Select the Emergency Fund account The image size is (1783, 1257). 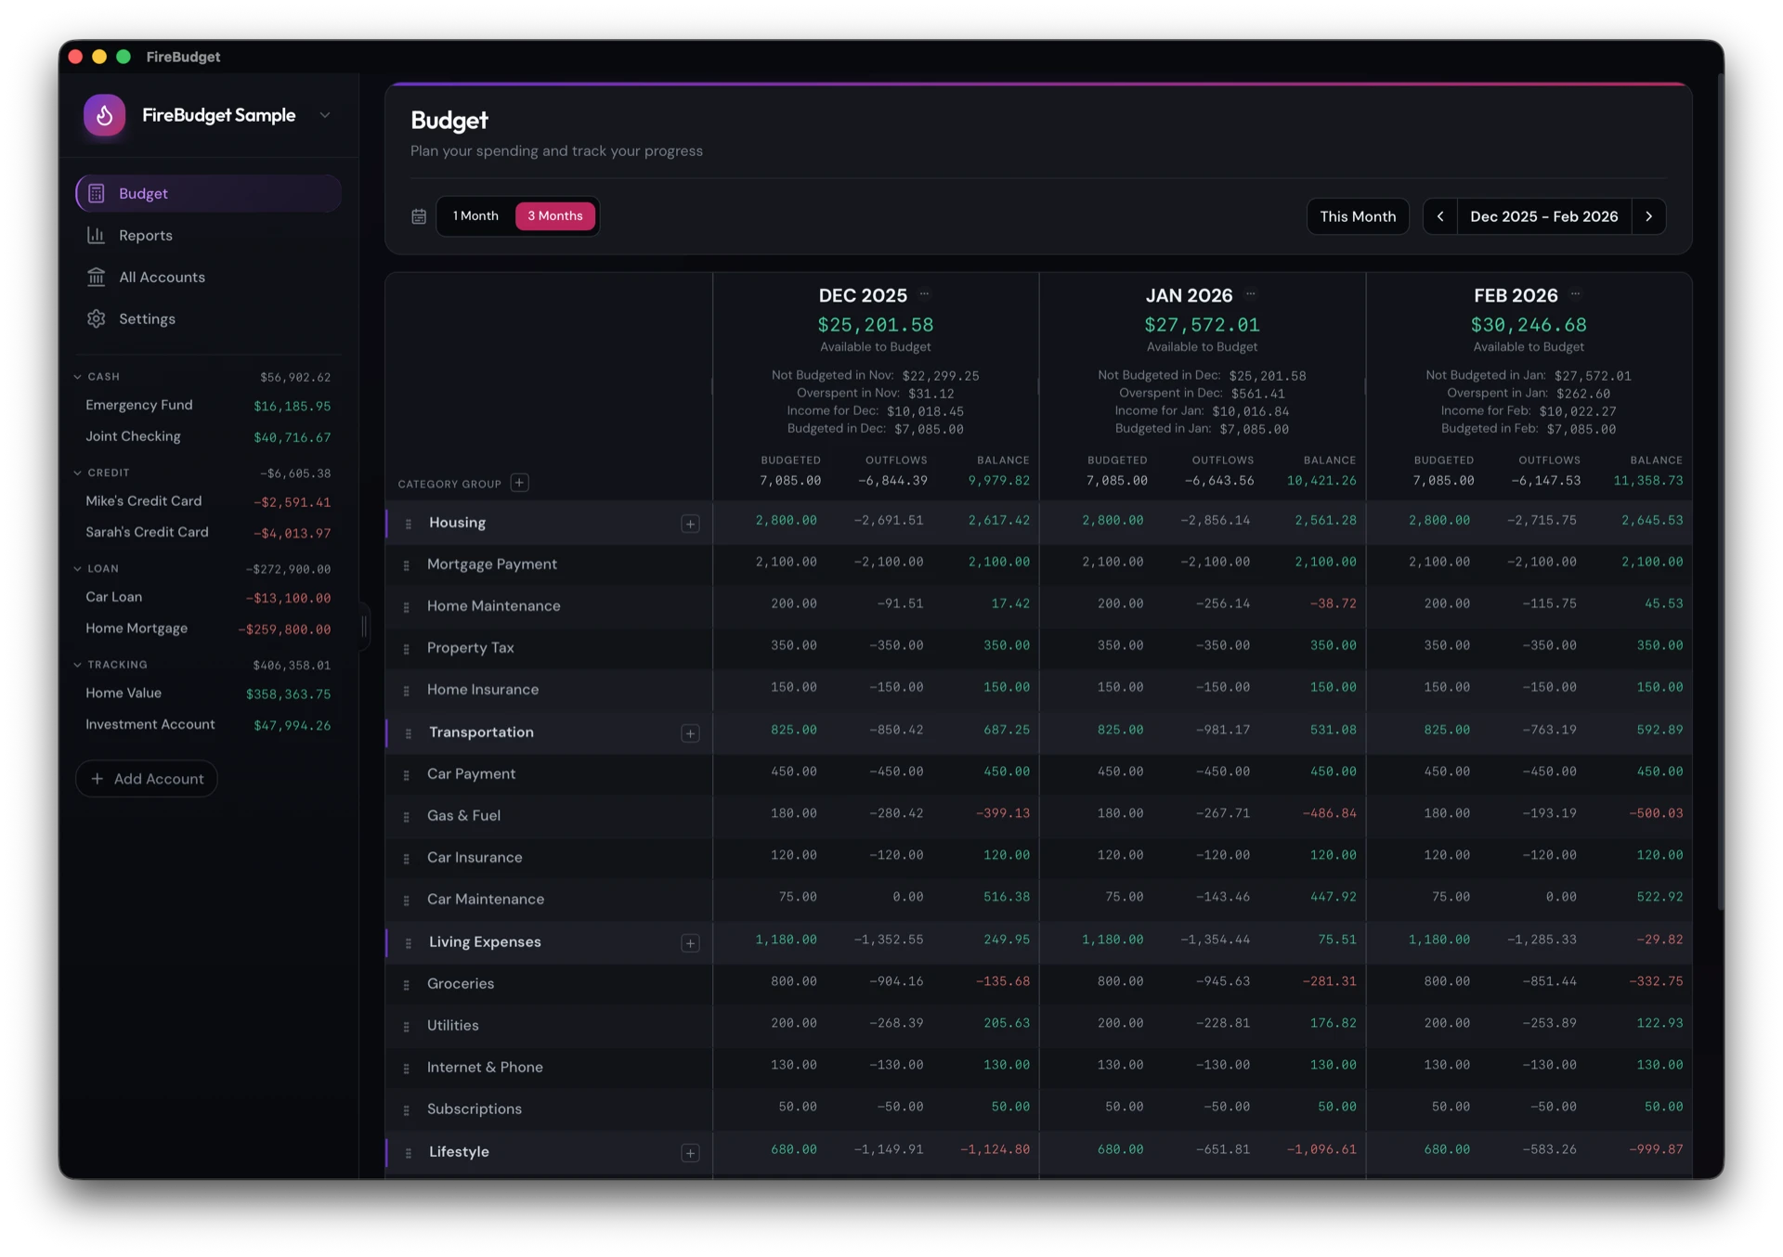[138, 405]
